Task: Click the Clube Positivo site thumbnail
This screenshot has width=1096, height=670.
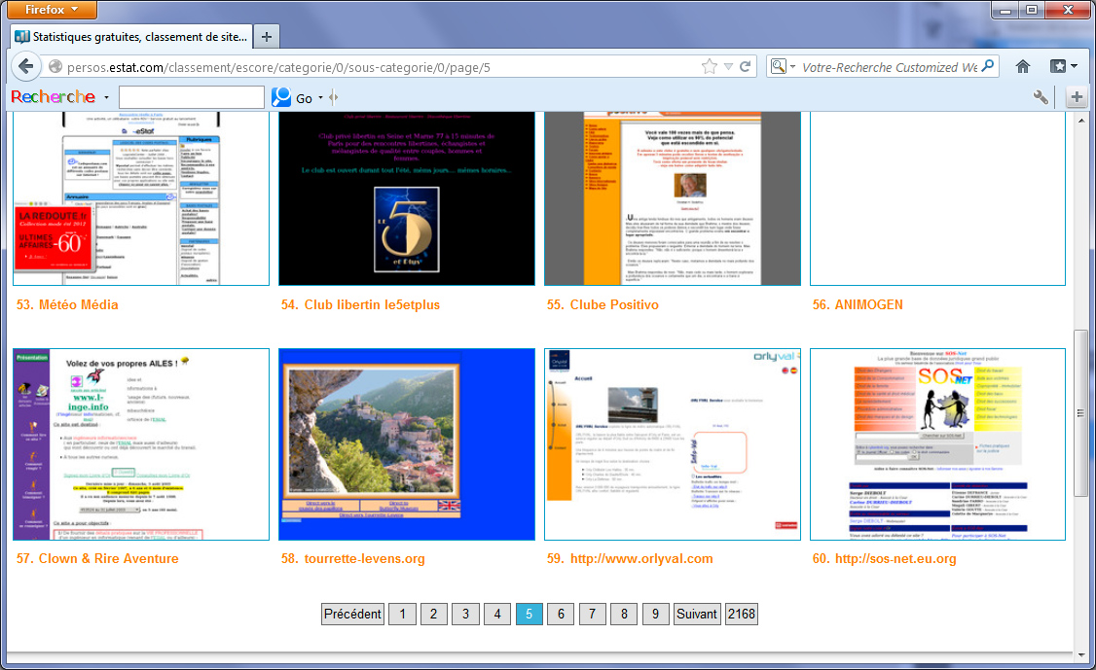Action: tap(673, 198)
